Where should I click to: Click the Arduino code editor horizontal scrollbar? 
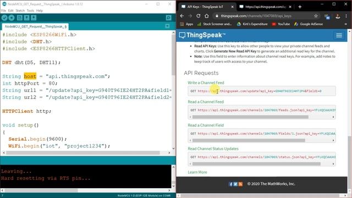click(83, 153)
